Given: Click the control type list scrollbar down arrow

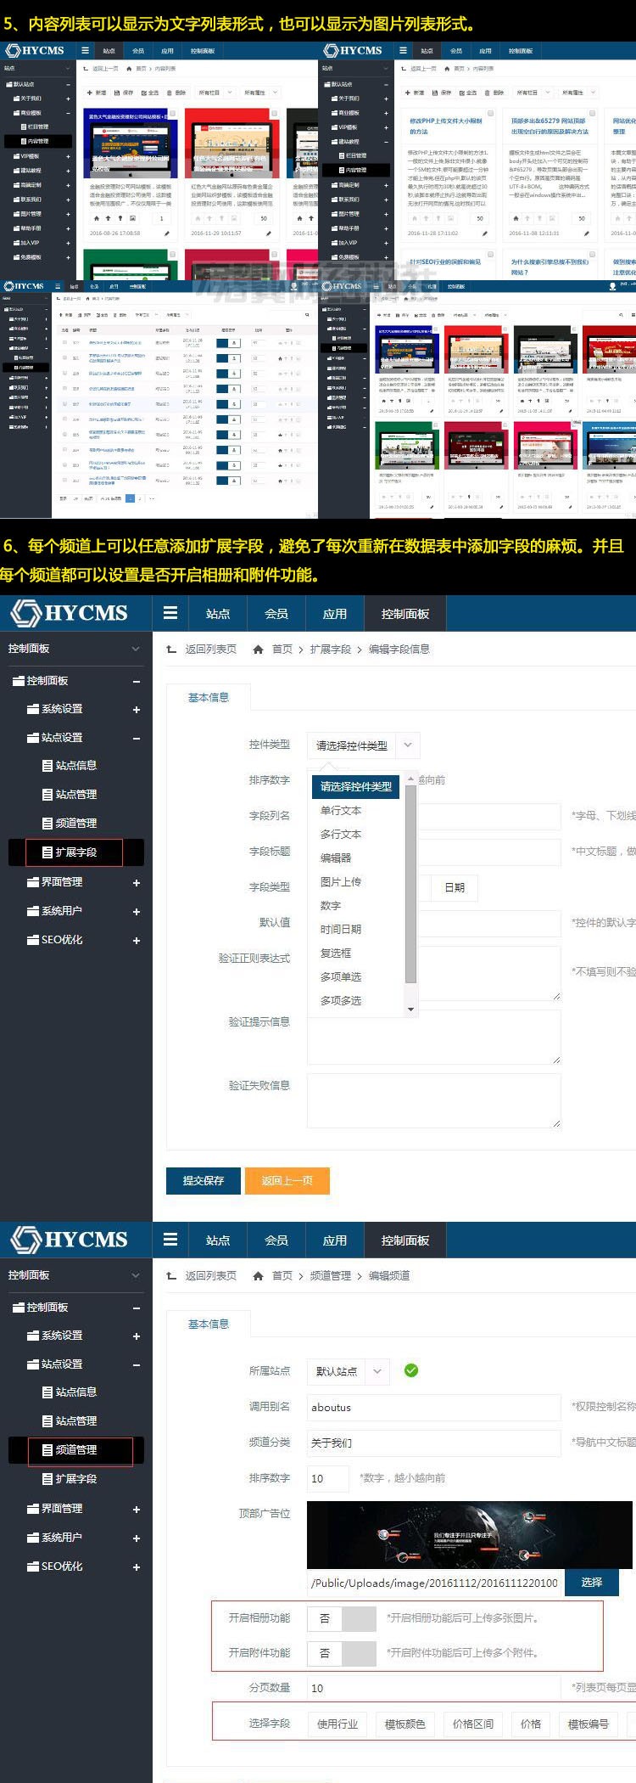Looking at the screenshot, I should [x=411, y=1010].
